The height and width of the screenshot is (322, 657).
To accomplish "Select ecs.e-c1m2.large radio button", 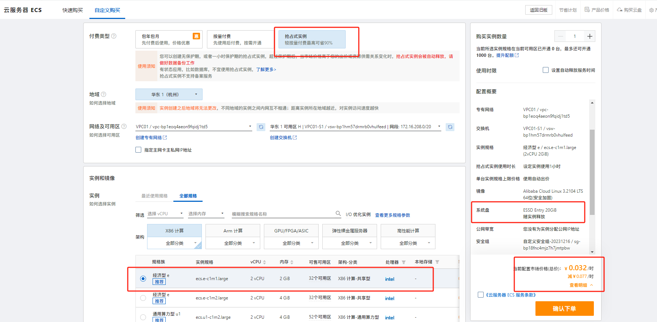I will point(143,298).
